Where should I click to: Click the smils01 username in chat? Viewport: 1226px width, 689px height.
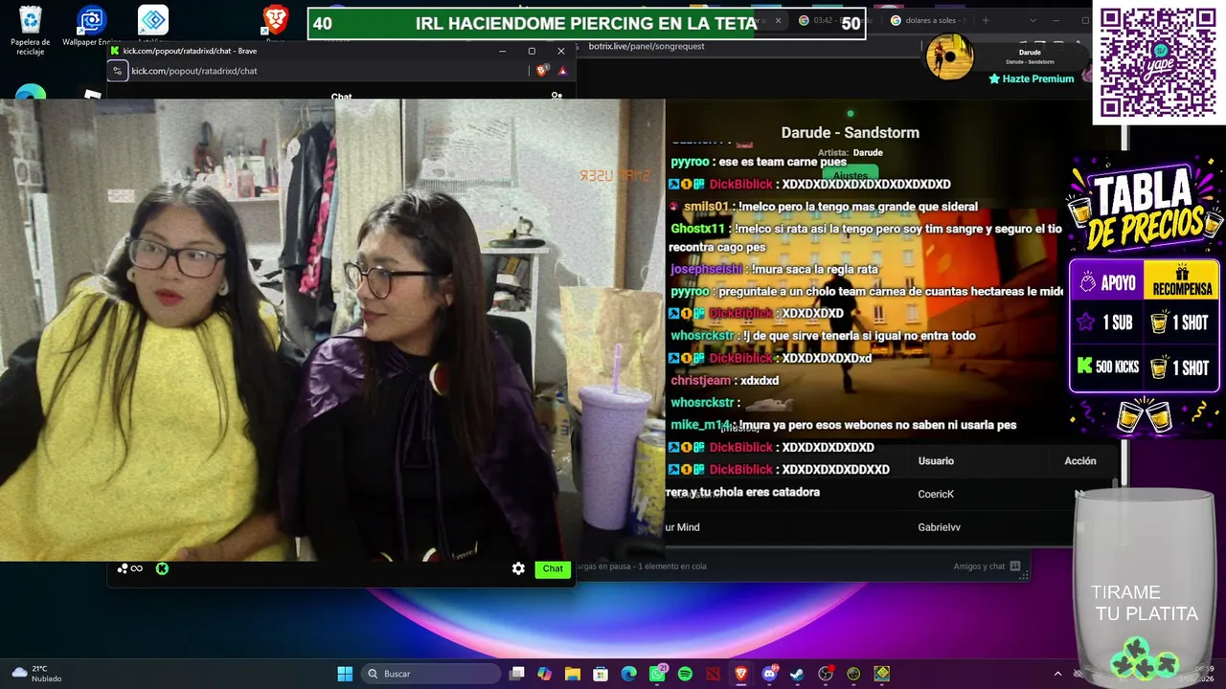pos(706,207)
